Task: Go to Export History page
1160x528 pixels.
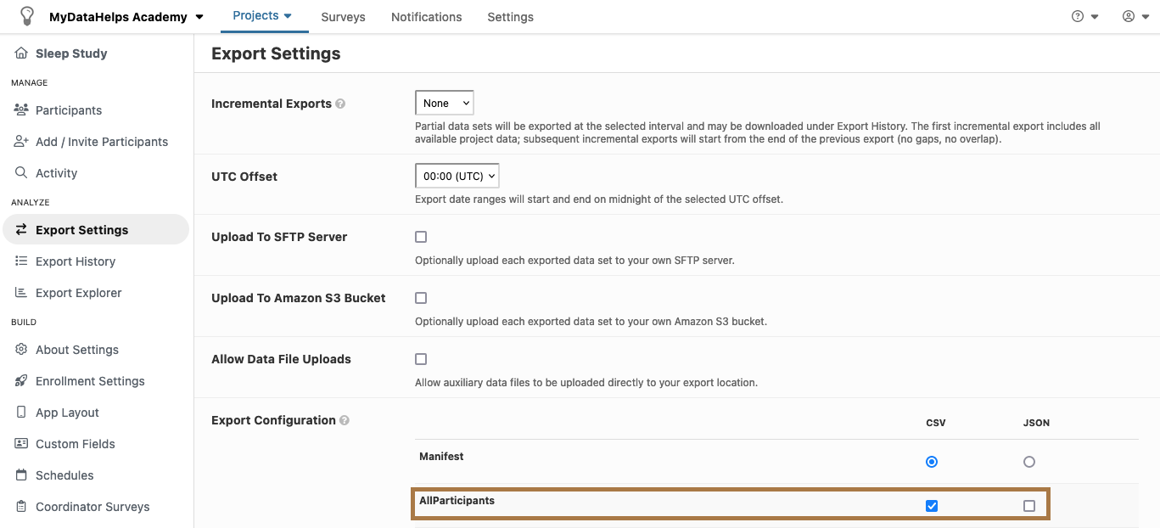Action: (x=75, y=261)
